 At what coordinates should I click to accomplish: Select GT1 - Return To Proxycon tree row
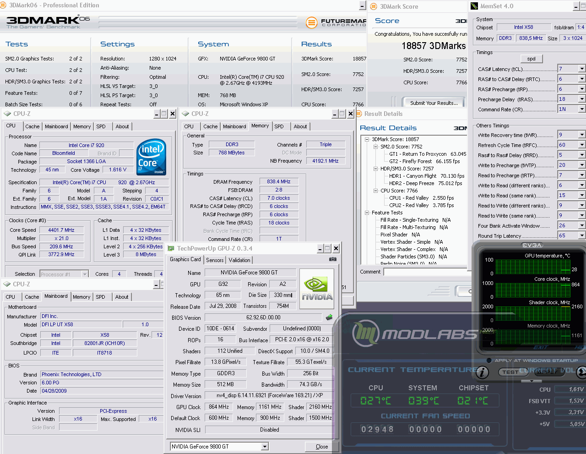pyautogui.click(x=427, y=154)
